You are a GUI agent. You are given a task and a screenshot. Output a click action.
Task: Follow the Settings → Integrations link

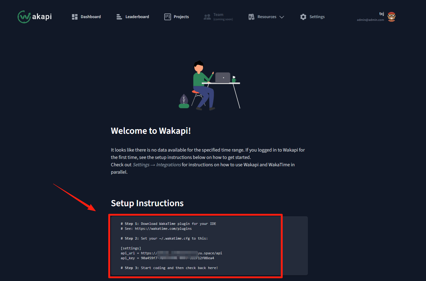click(157, 165)
